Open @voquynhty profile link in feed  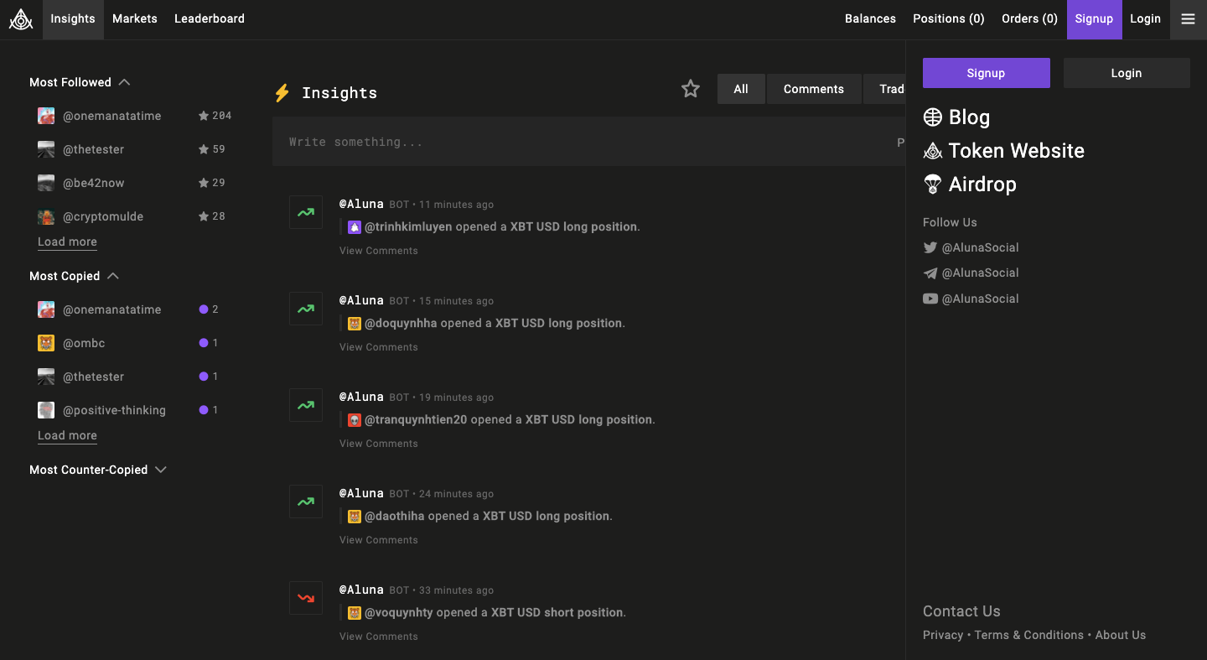(x=399, y=613)
